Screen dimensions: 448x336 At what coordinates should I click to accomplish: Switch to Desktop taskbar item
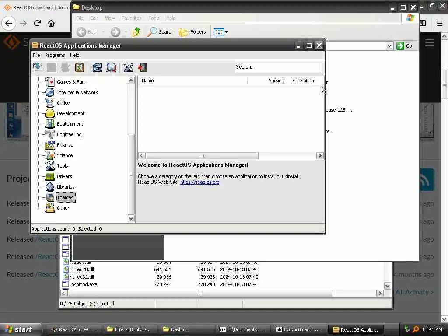click(185, 329)
